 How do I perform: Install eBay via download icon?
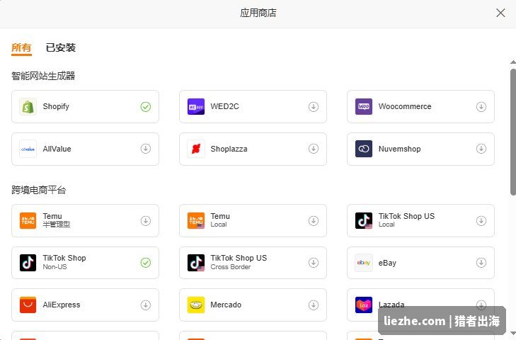[481, 263]
